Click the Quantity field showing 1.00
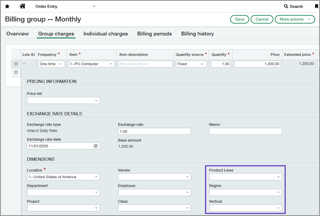The image size is (320, 216). [x=221, y=64]
